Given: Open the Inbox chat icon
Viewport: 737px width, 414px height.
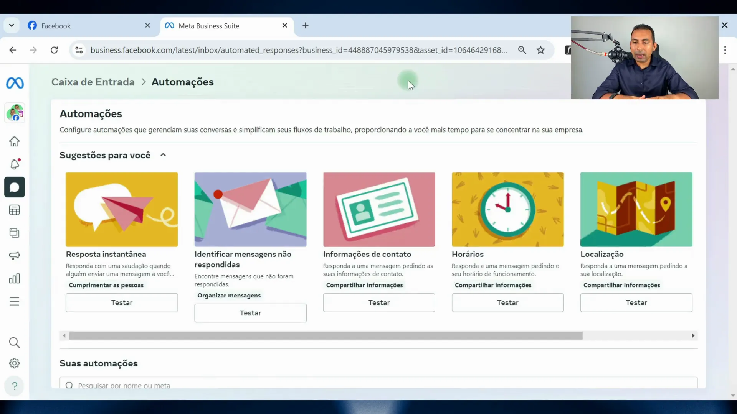Looking at the screenshot, I should click(15, 187).
